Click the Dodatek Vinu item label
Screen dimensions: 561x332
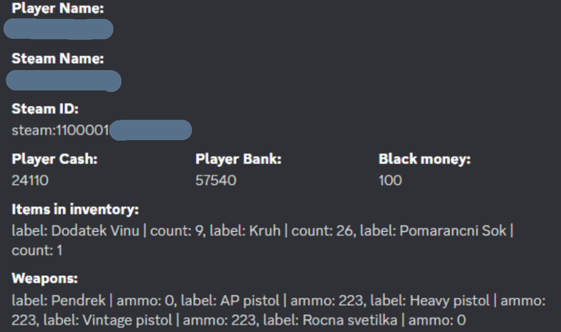pyautogui.click(x=95, y=231)
